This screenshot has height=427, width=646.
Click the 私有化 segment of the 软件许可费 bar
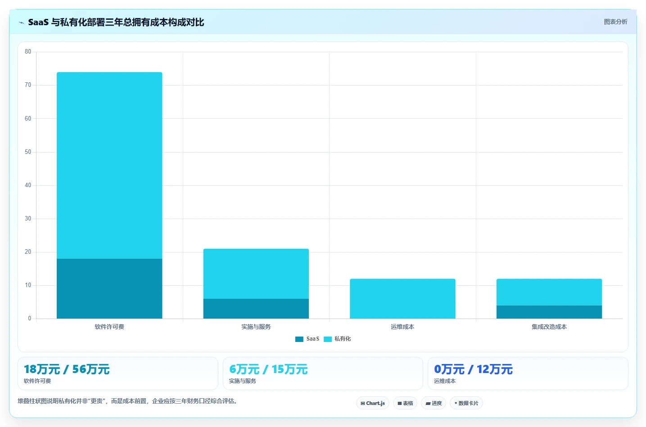point(109,166)
